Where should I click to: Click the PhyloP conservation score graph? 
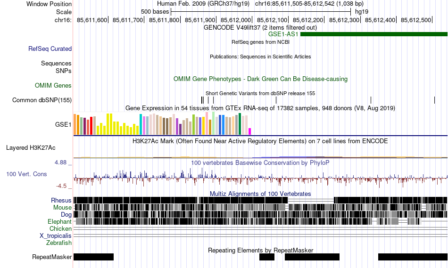click(x=260, y=178)
